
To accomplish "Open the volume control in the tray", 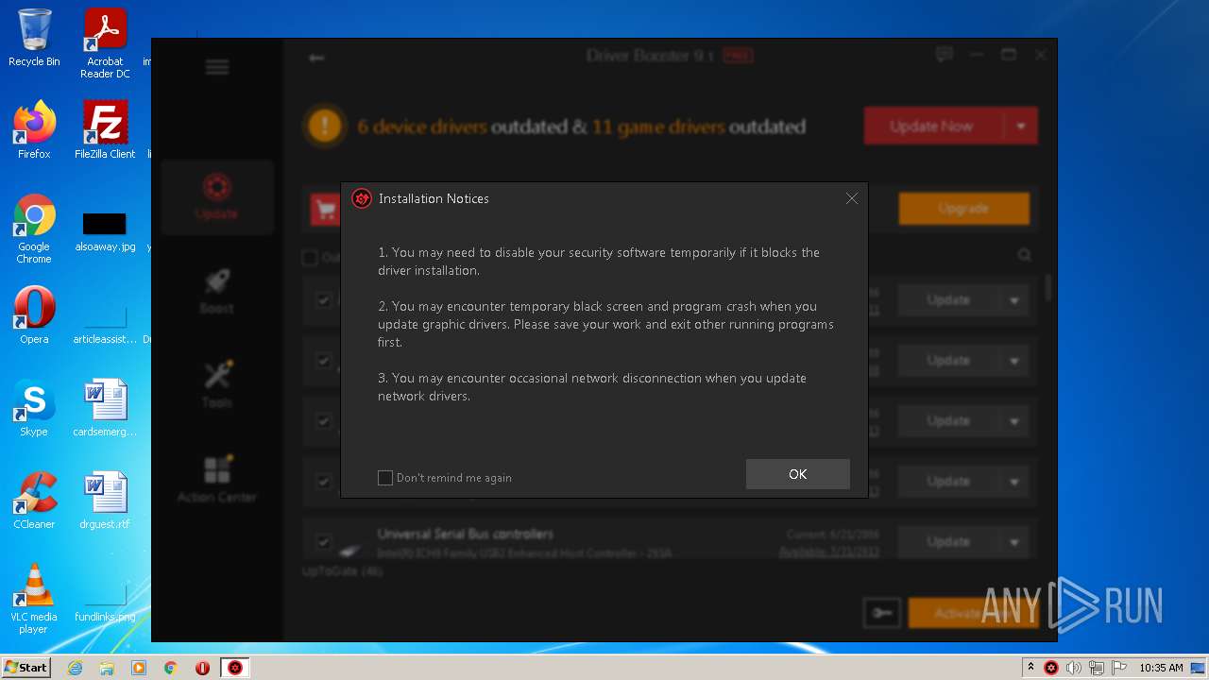I will (x=1074, y=668).
